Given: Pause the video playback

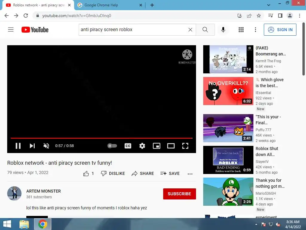Looking at the screenshot, I should 18,146.
